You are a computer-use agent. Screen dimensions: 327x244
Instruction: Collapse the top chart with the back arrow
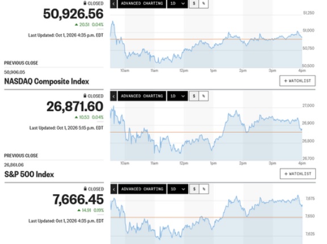click(114, 3)
